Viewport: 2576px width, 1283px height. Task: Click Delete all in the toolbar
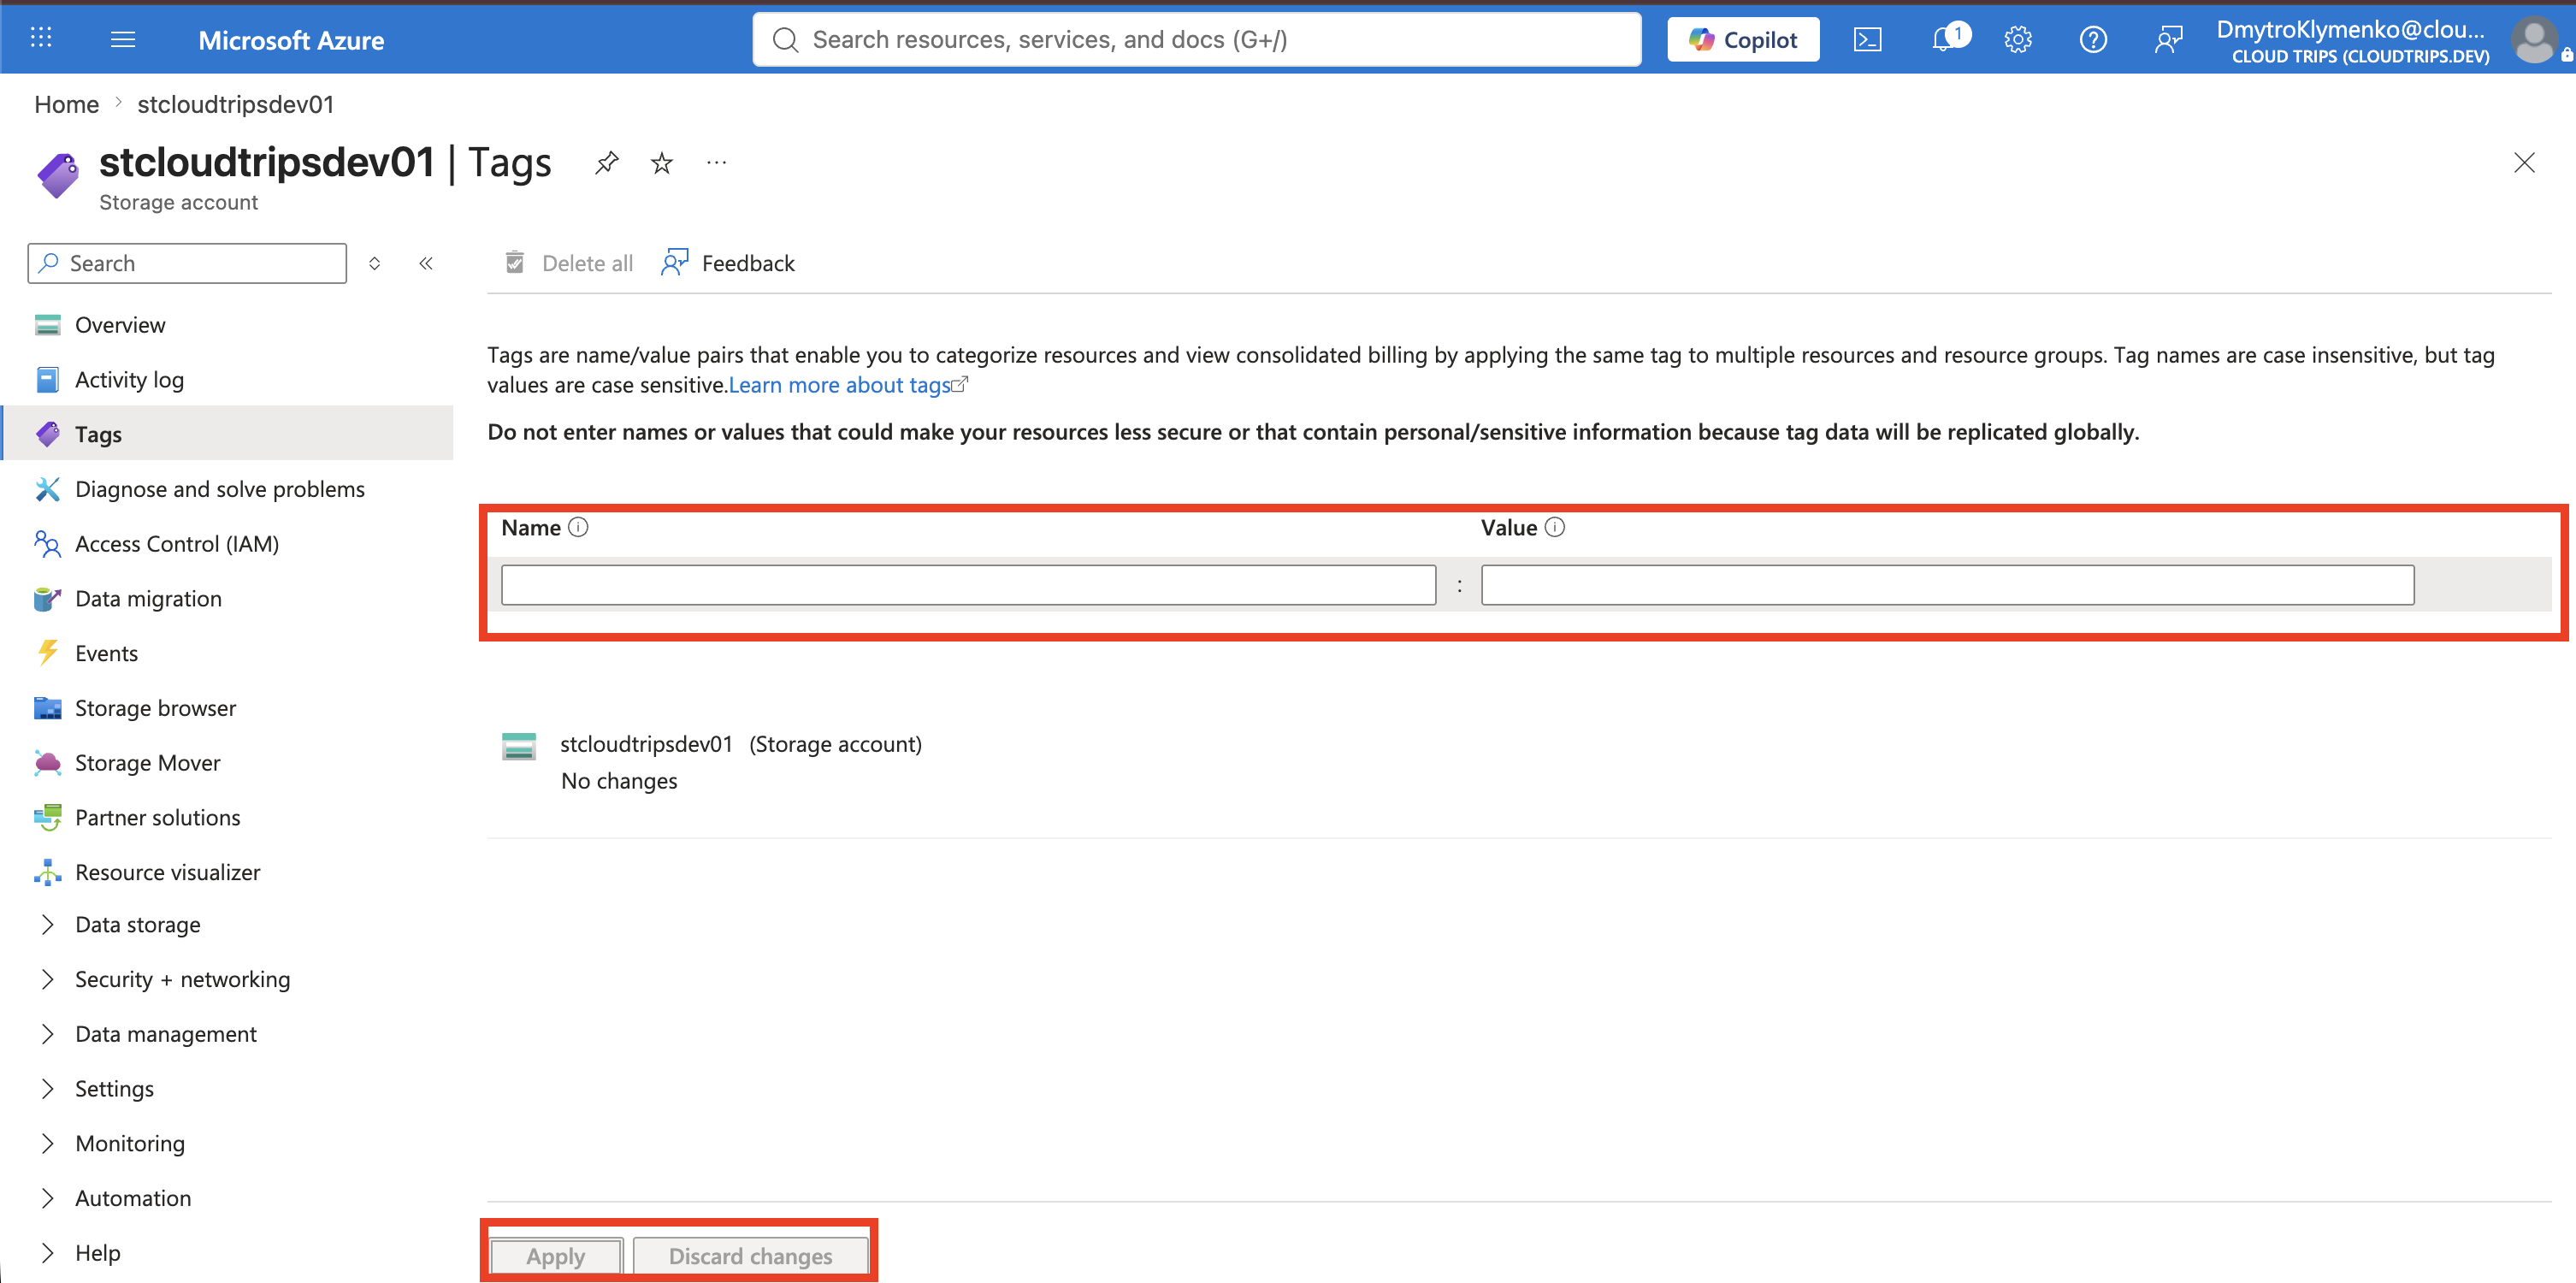pyautogui.click(x=568, y=263)
